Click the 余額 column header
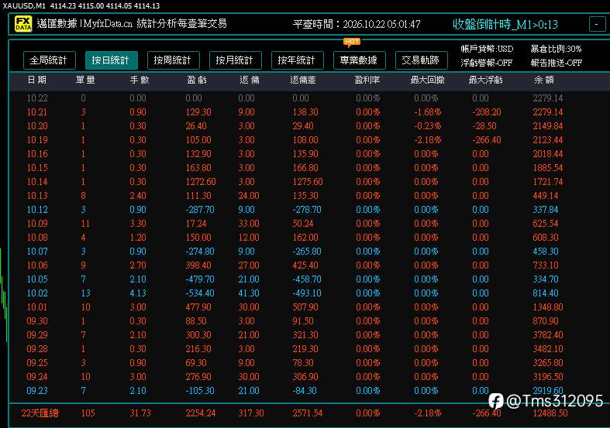610x428 pixels. 544,80
